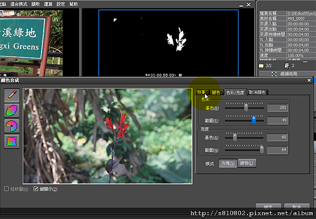Select the rectangular color gradient icon

tap(12, 142)
